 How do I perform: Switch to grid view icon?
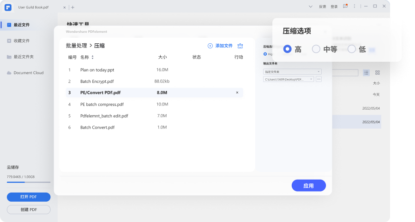tap(378, 73)
